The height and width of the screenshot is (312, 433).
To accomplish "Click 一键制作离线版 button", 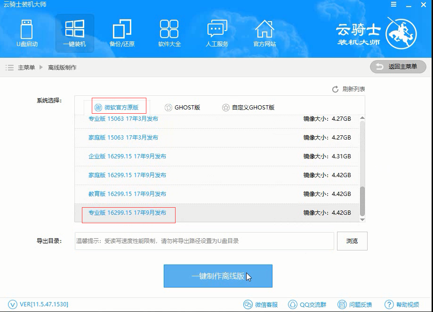I will [x=218, y=276].
